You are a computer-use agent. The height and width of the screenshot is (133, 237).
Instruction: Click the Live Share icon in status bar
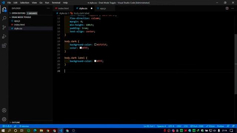(x=15, y=126)
